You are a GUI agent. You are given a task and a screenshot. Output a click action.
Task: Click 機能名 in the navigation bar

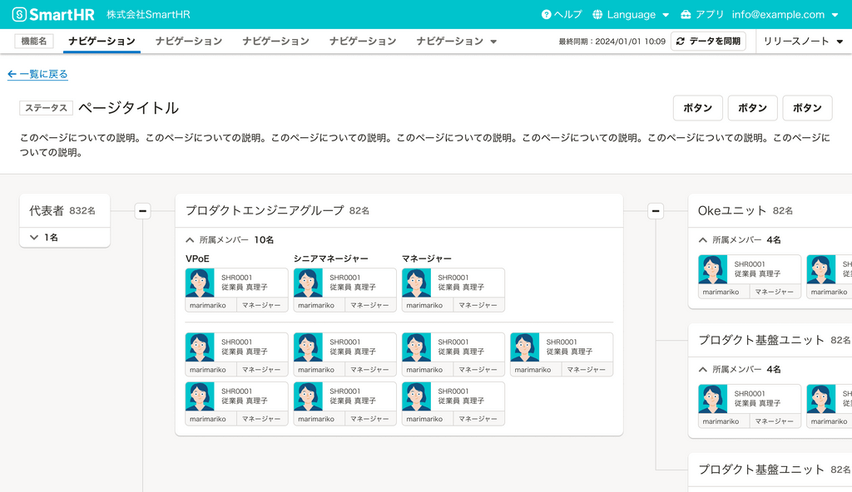tap(32, 40)
